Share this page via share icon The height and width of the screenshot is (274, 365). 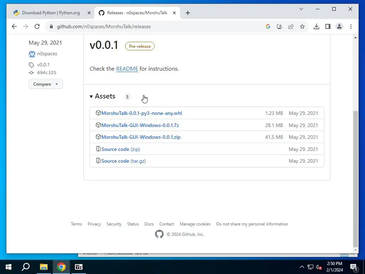[x=291, y=26]
